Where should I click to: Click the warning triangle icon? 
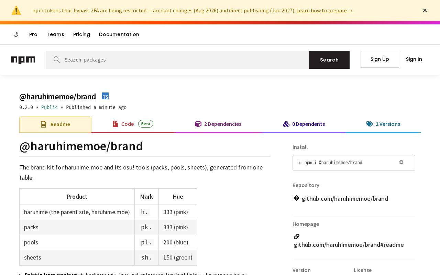16,10
